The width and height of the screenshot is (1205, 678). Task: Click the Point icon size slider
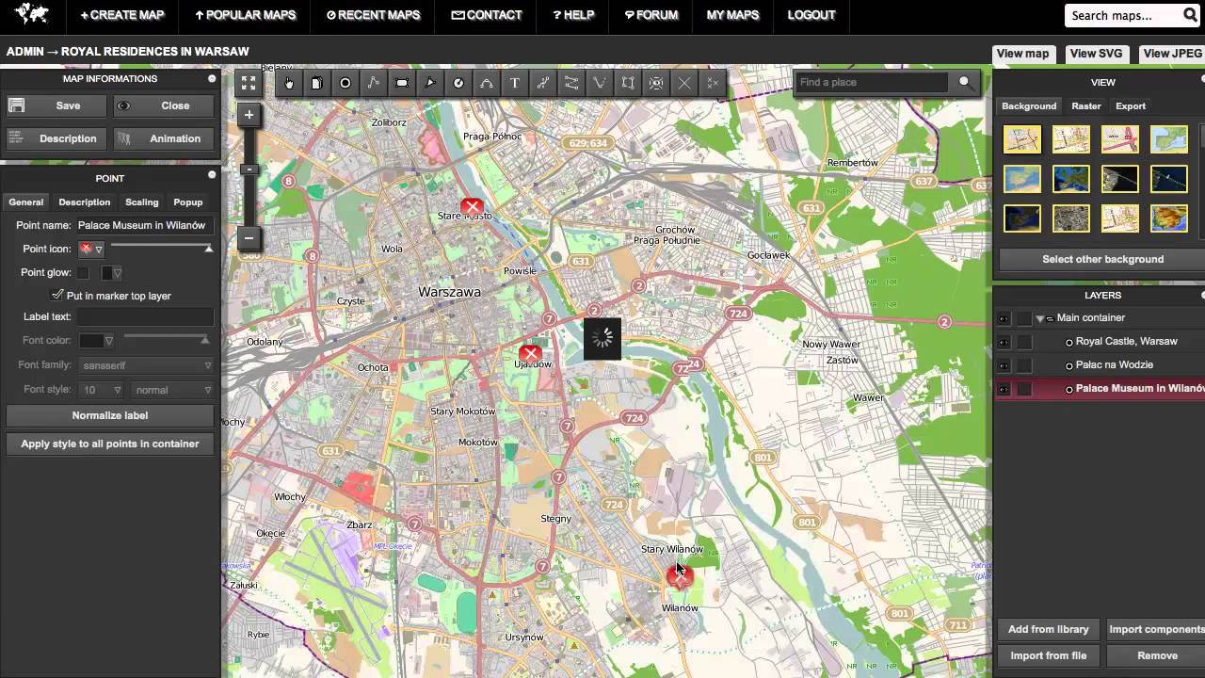(161, 248)
